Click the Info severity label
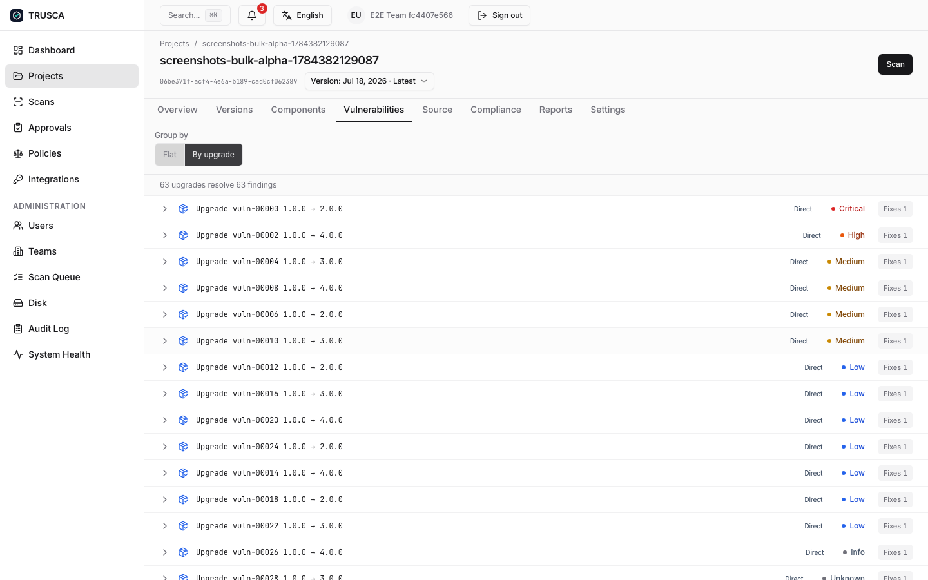 pyautogui.click(x=853, y=552)
